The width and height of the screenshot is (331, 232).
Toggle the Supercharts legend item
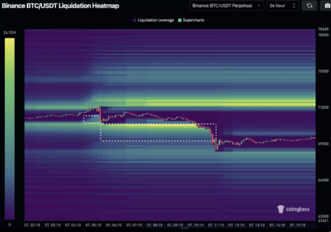[x=191, y=20]
